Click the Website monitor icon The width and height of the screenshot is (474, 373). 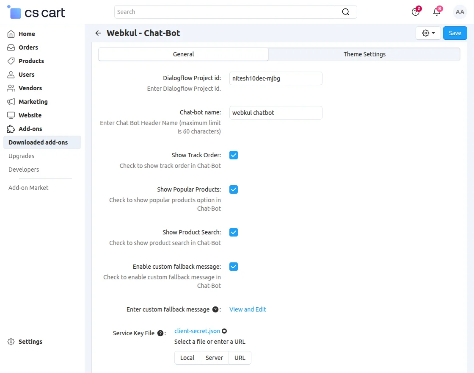(x=11, y=115)
